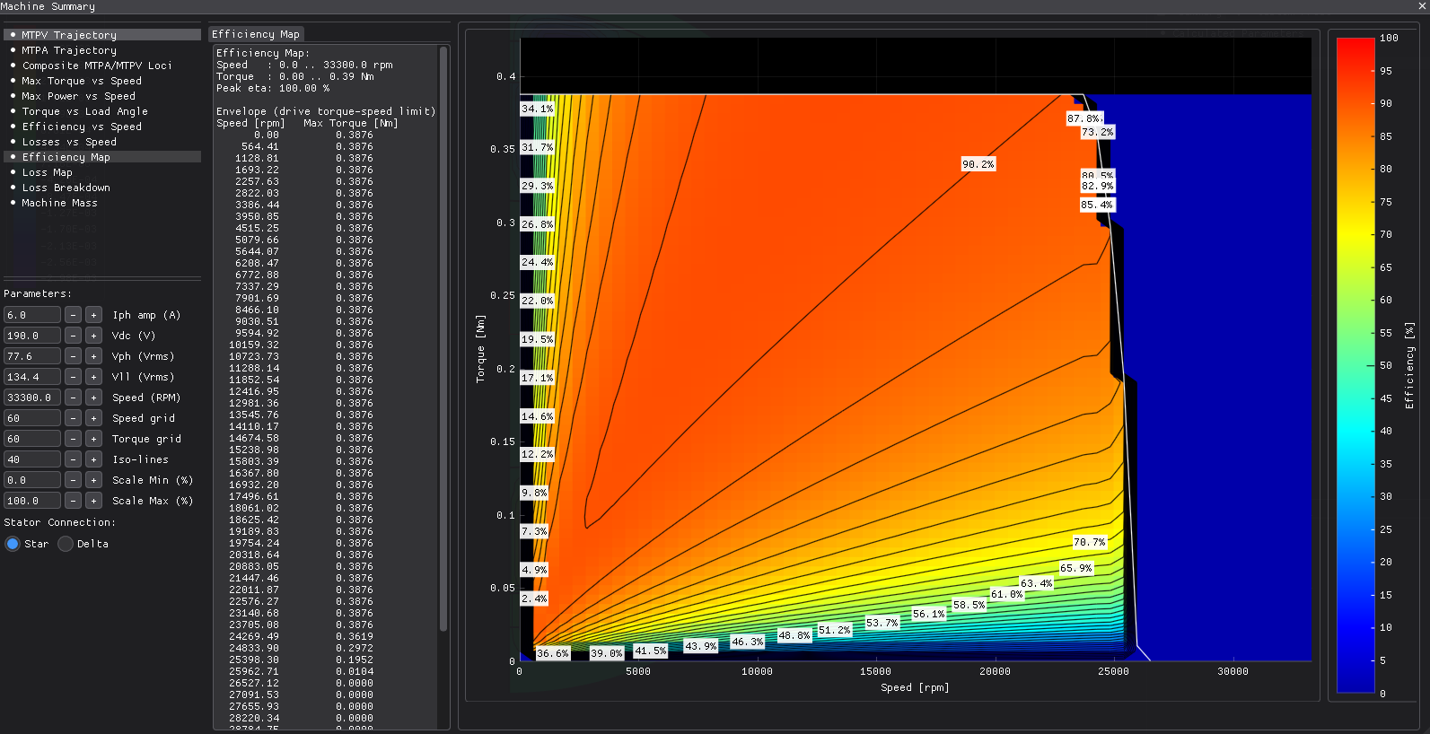1430x734 pixels.
Task: Select MTPV Trajectory in the list
Action: coord(102,35)
